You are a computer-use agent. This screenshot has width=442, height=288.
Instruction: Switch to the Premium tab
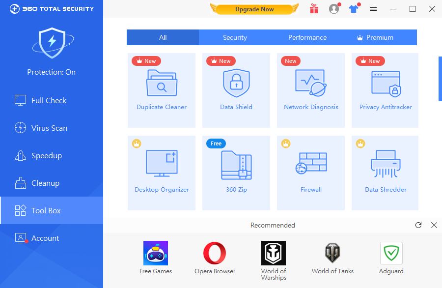(380, 37)
